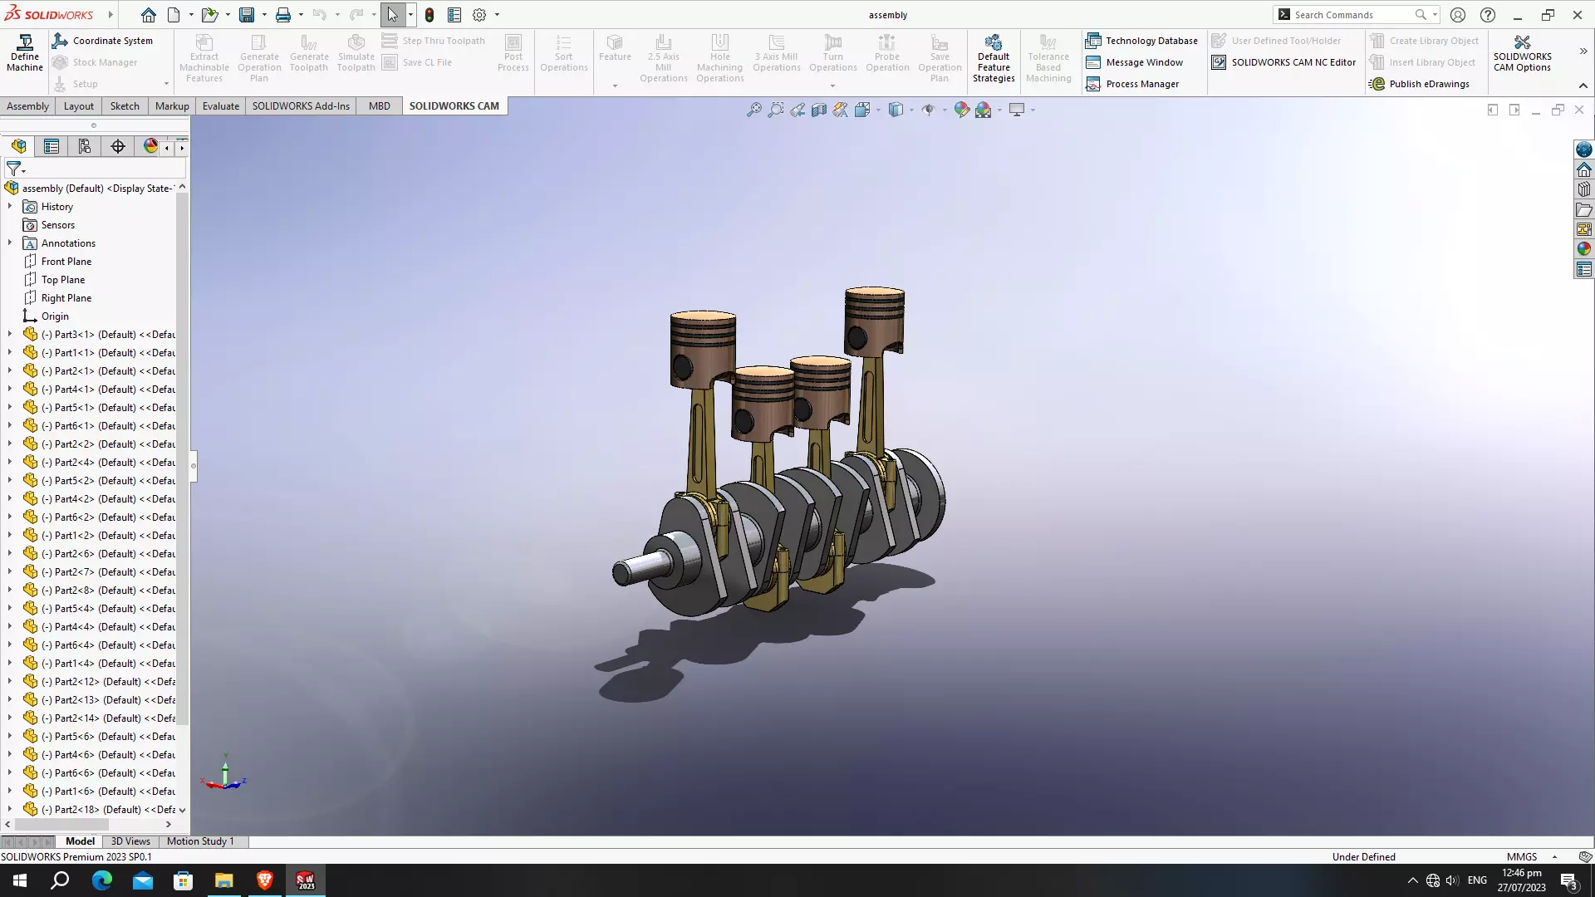Open the Setup dropdown arrow
Image resolution: width=1595 pixels, height=897 pixels.
click(x=166, y=84)
